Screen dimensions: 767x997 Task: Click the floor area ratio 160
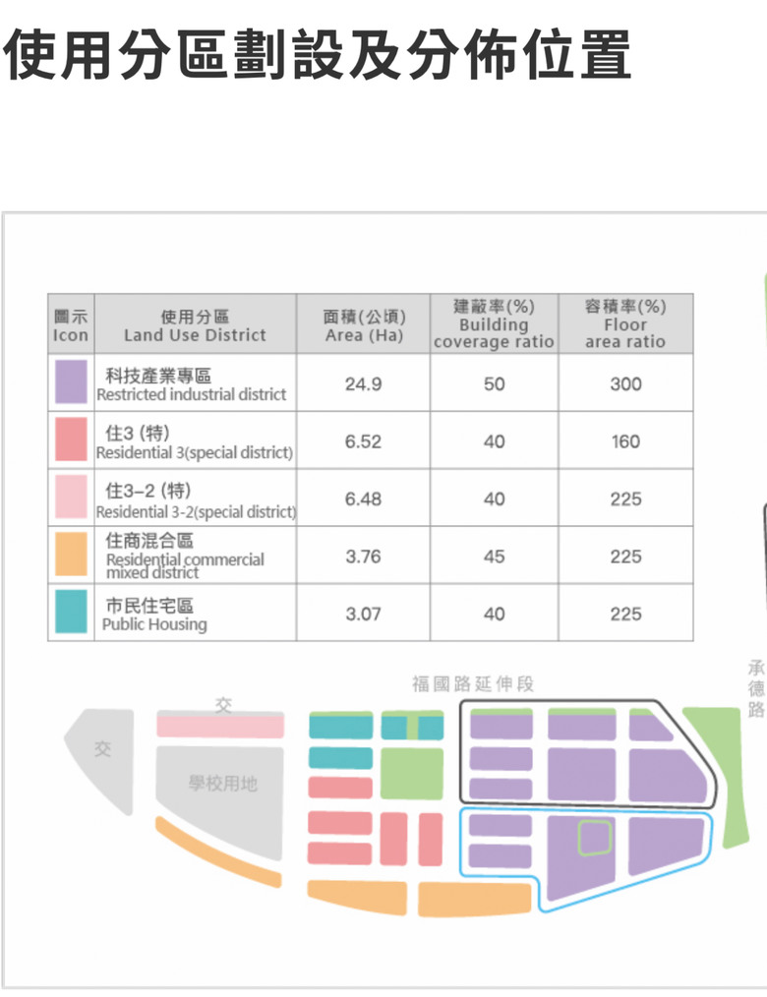[x=625, y=441]
